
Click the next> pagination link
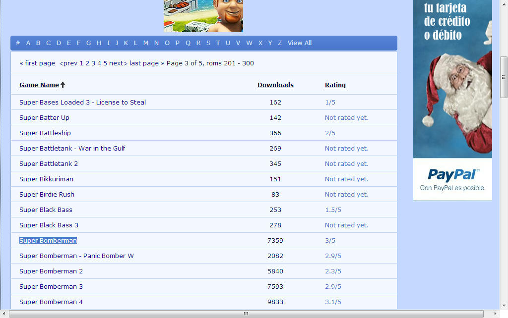tap(118, 63)
